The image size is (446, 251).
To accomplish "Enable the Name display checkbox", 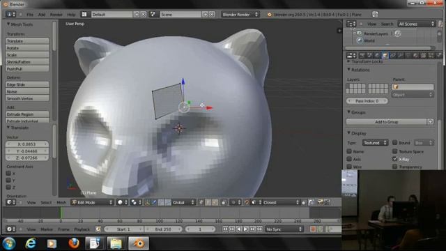I will pyautogui.click(x=349, y=151).
